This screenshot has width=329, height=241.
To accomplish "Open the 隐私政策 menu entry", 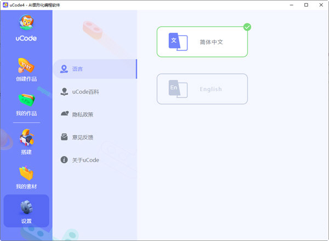I will [95, 114].
